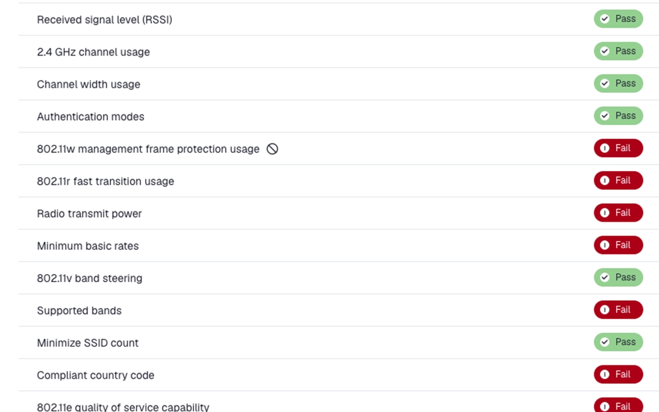Click the Pass badge for Authentication modes

click(x=618, y=116)
